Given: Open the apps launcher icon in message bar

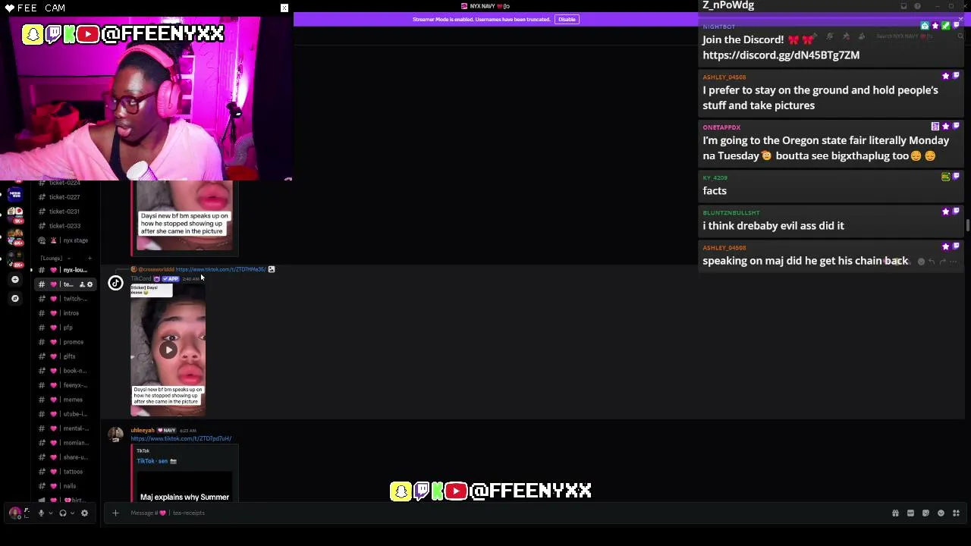Looking at the screenshot, I should coord(956,513).
